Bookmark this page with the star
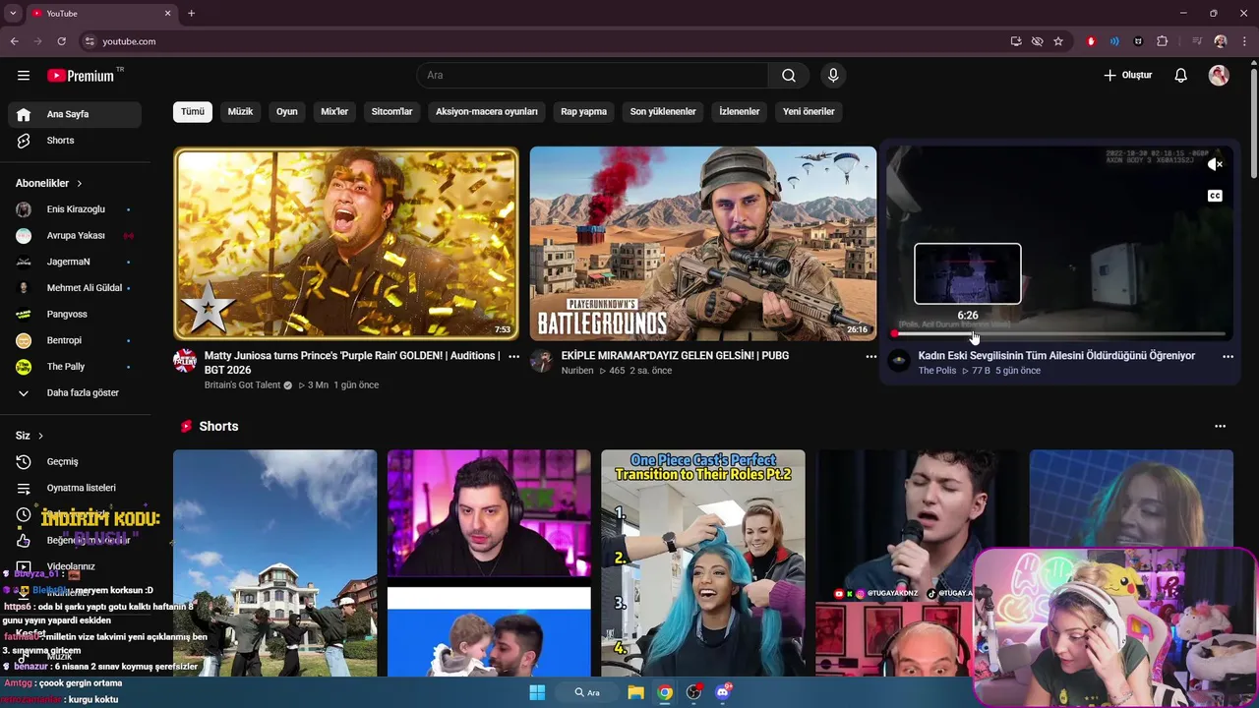1259x708 pixels. click(1058, 41)
